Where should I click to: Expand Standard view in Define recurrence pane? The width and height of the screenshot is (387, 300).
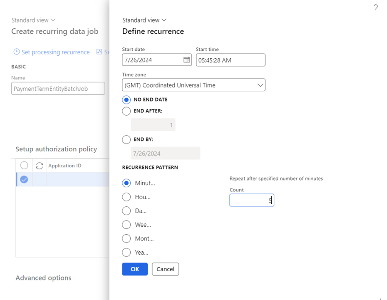tap(144, 20)
